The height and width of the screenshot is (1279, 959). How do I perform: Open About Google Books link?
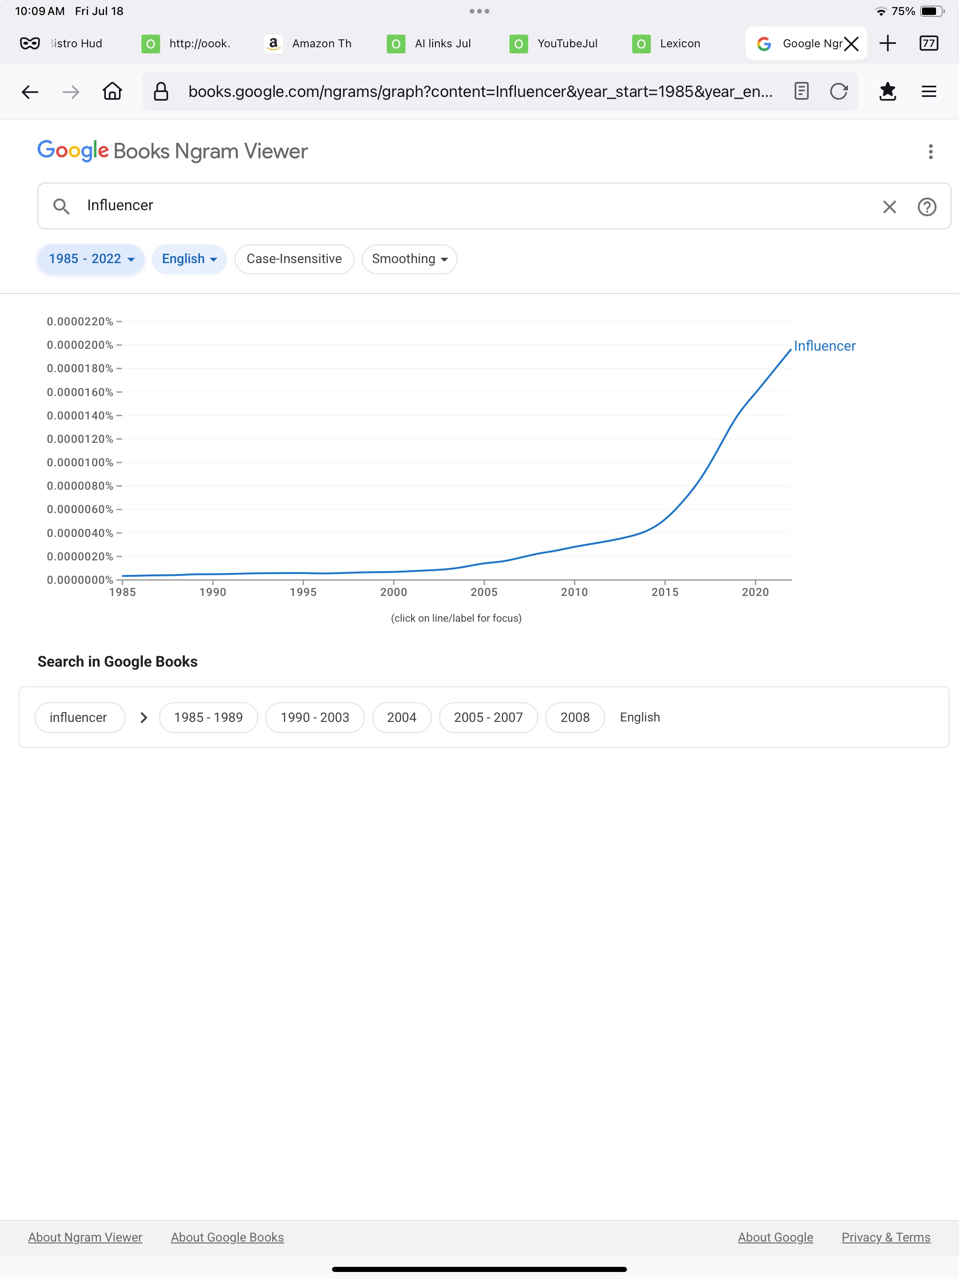click(227, 1237)
